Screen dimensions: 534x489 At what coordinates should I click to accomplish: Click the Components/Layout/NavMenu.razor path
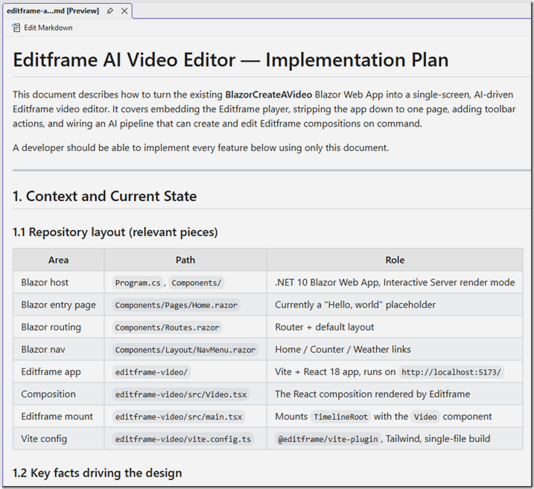(x=185, y=350)
